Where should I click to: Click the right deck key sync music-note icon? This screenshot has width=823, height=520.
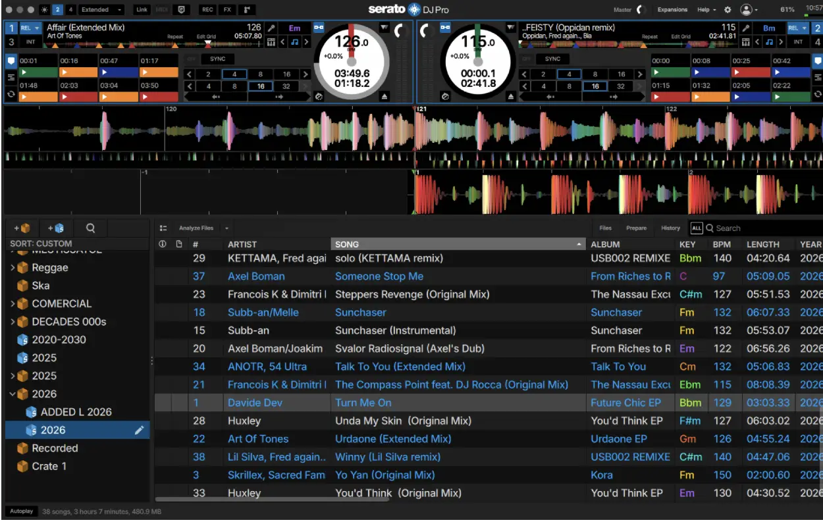(769, 42)
